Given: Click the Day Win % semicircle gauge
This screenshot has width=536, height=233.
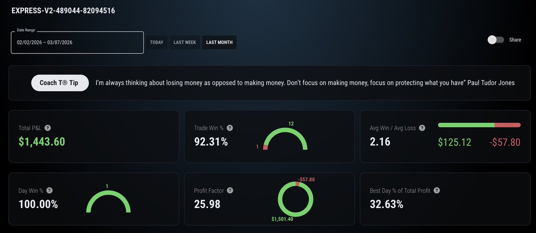Looking at the screenshot, I should (x=108, y=201).
